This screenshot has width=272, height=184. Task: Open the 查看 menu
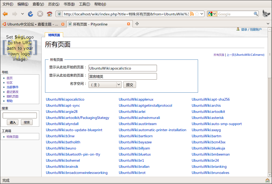pyautogui.click(x=38, y=4)
